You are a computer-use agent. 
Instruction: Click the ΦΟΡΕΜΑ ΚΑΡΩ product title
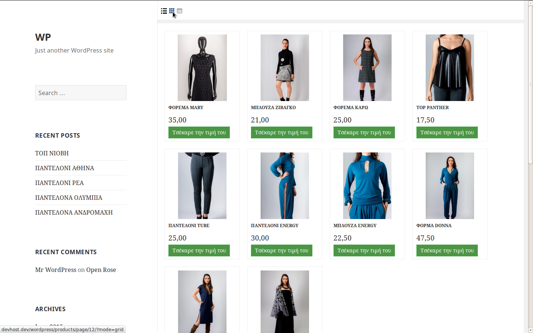[351, 108]
